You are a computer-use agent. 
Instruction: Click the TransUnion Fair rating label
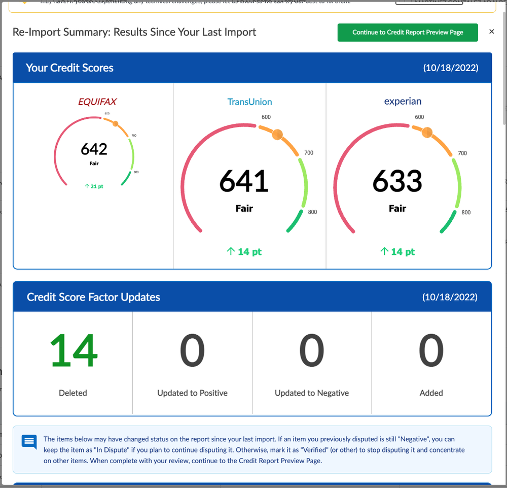(x=244, y=208)
